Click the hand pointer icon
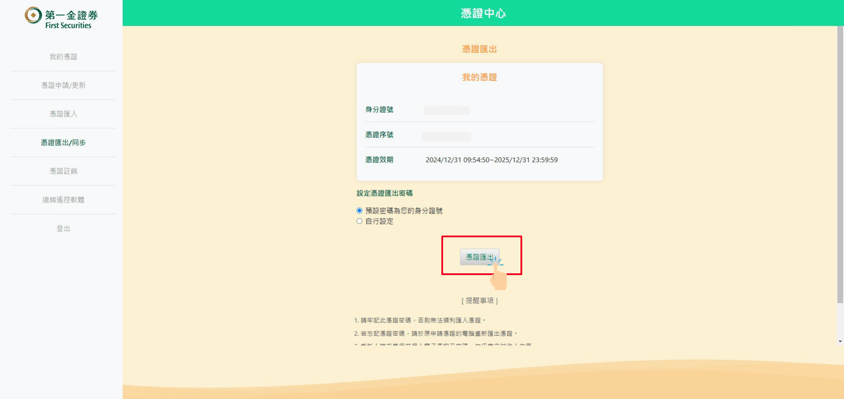The width and height of the screenshot is (844, 399). [498, 278]
